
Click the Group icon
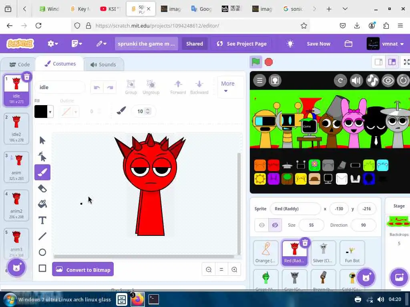(x=131, y=87)
